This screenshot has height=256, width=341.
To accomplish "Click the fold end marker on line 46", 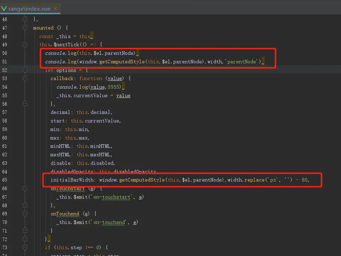I will 25,19.
